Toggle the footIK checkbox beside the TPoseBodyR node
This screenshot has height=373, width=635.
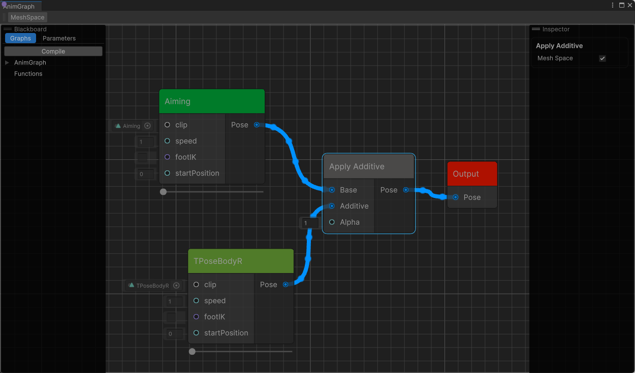pos(171,317)
